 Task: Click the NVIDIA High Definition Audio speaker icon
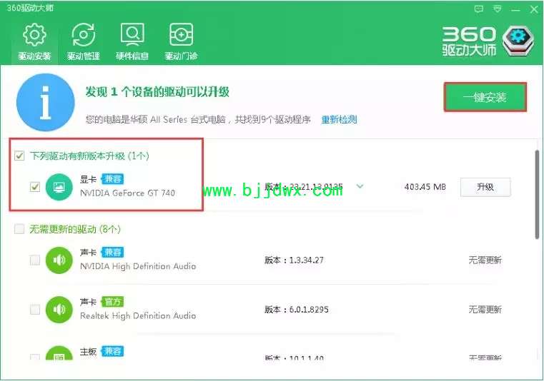pyautogui.click(x=59, y=260)
